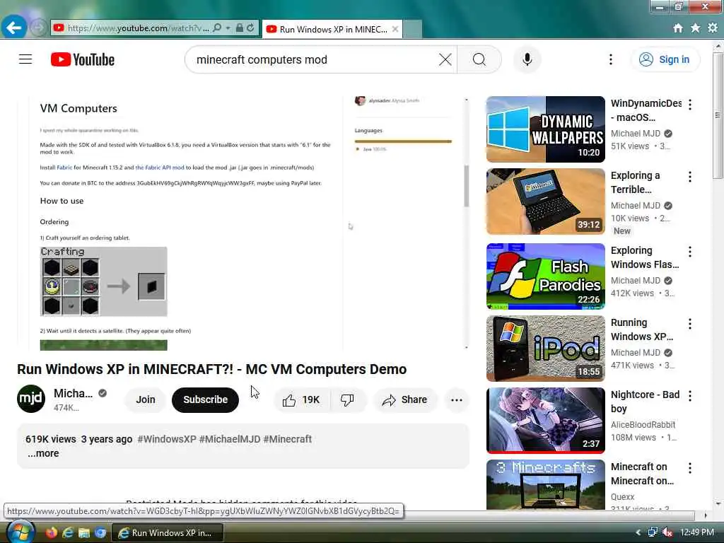Viewport: 724px width, 543px height.
Task: Click AliceBloodRabbit channel name
Action: 643,425
